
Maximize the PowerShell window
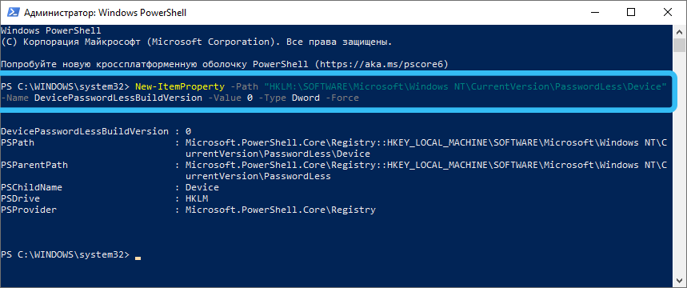click(631, 12)
